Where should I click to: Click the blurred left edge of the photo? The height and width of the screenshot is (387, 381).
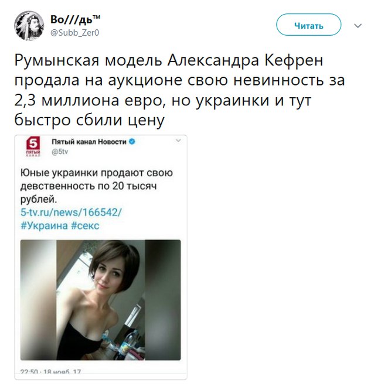point(38,300)
